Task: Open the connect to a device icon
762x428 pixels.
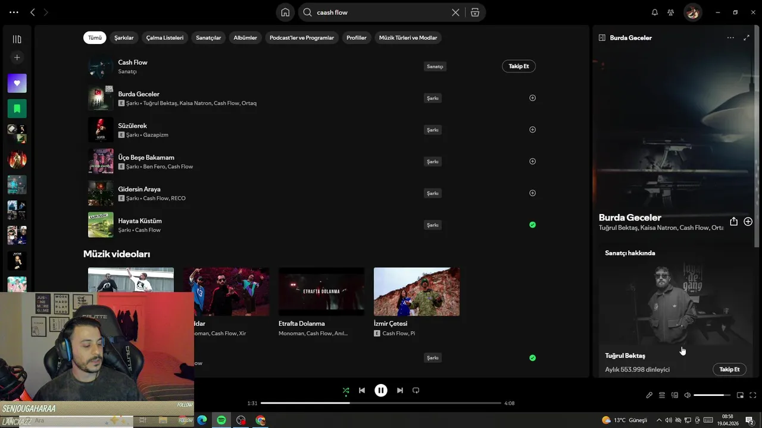Action: coord(674,395)
